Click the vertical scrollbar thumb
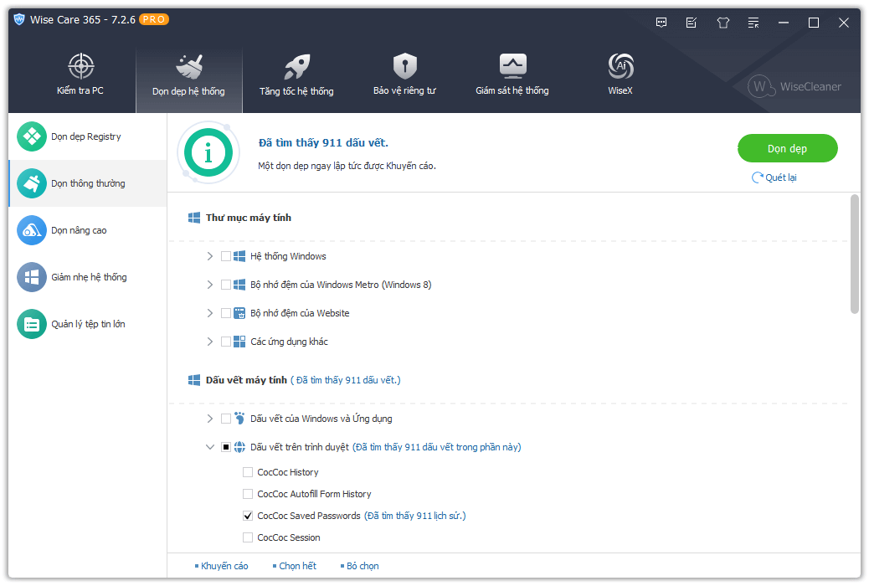Image resolution: width=869 pixels, height=586 pixels. (855, 254)
